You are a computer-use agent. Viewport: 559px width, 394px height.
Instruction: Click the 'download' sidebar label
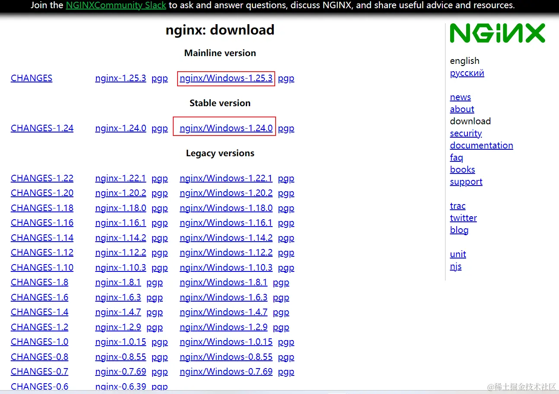coord(470,121)
